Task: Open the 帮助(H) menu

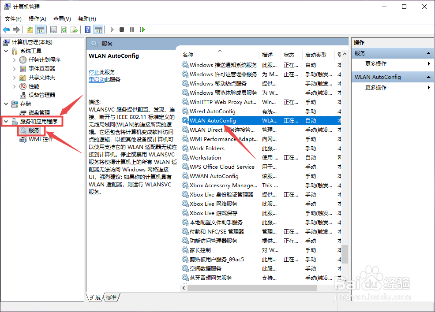Action: point(87,19)
